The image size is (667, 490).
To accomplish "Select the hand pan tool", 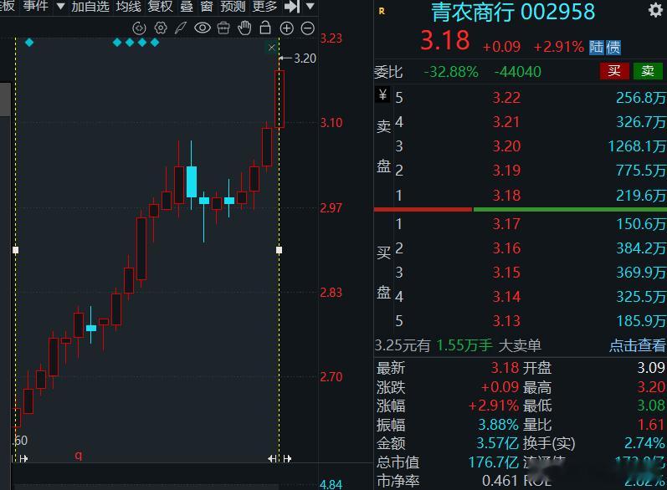I will point(244,28).
